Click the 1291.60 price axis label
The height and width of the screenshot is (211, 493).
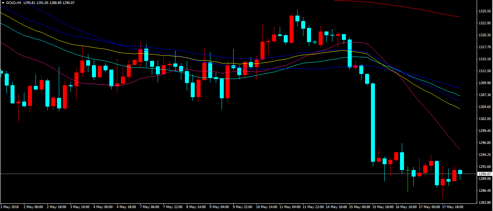485,167
